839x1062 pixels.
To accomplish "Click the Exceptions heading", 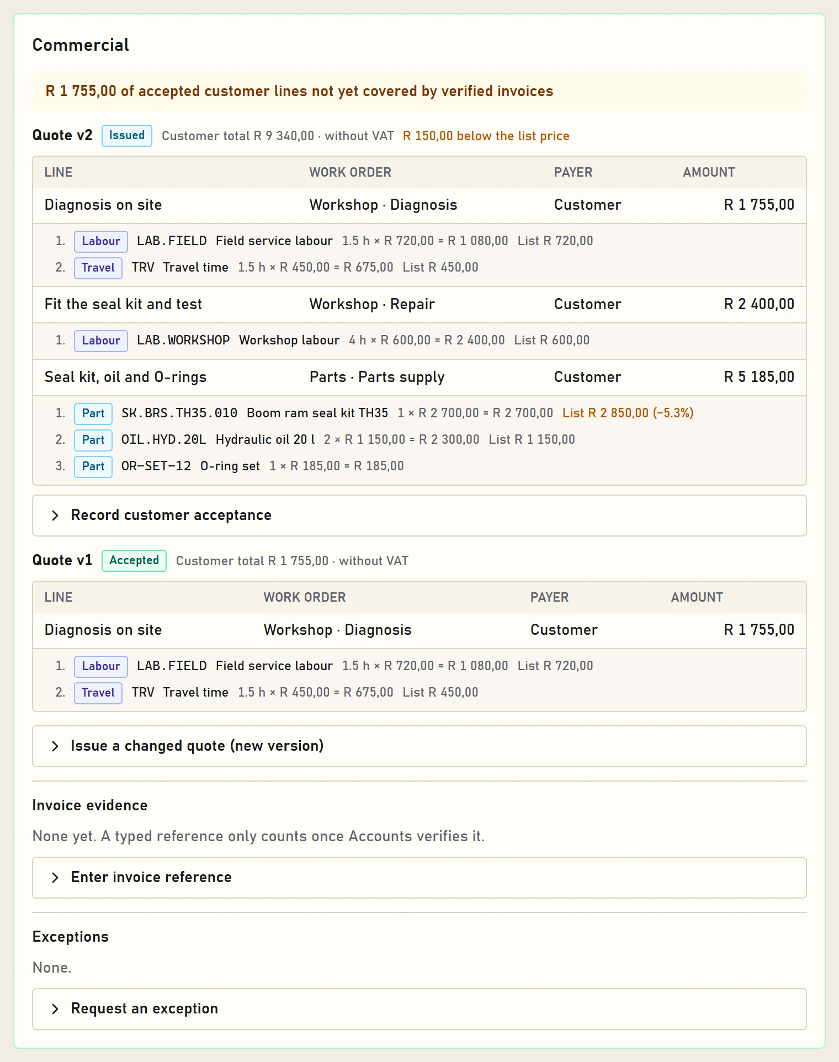I will click(71, 937).
